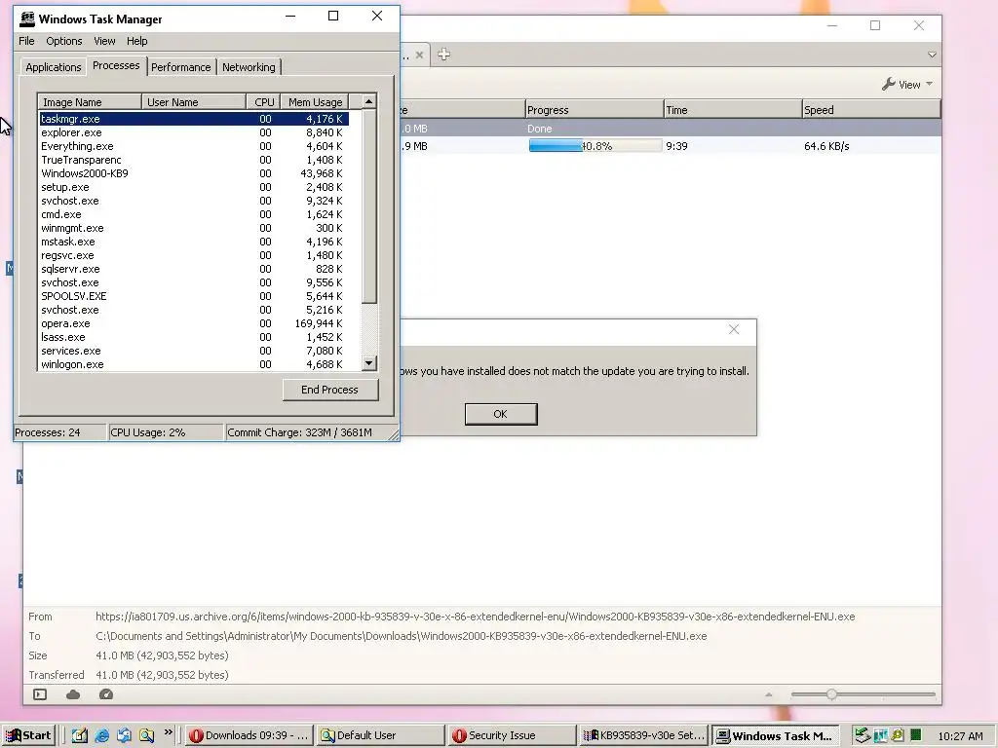Open the View menu in Task Manager
This screenshot has height=748, width=998.
104,41
